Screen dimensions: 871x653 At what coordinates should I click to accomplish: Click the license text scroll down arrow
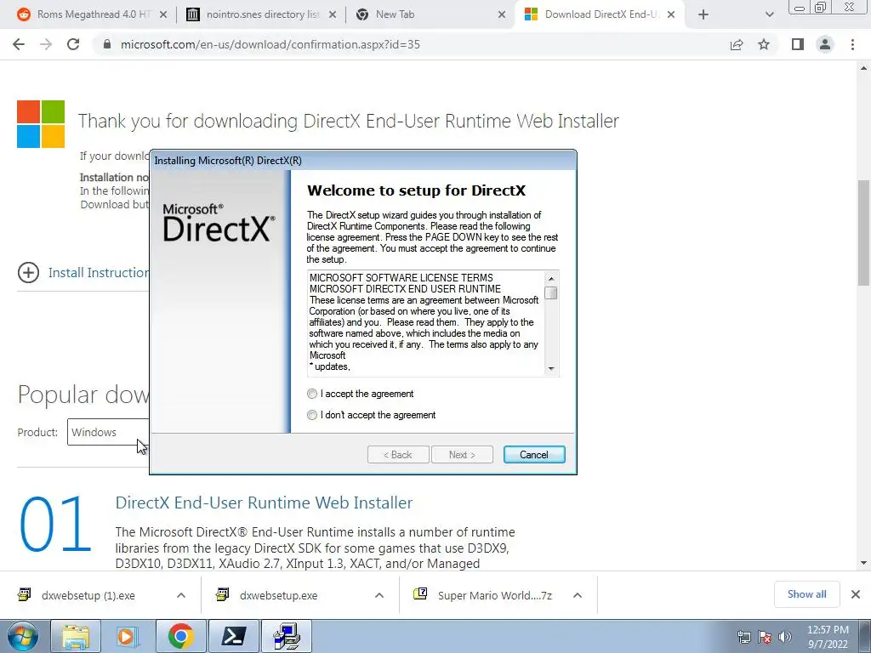pos(551,368)
